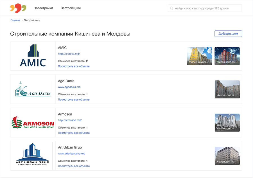Click the Добавить дом button
The height and width of the screenshot is (178, 253).
[x=228, y=34]
